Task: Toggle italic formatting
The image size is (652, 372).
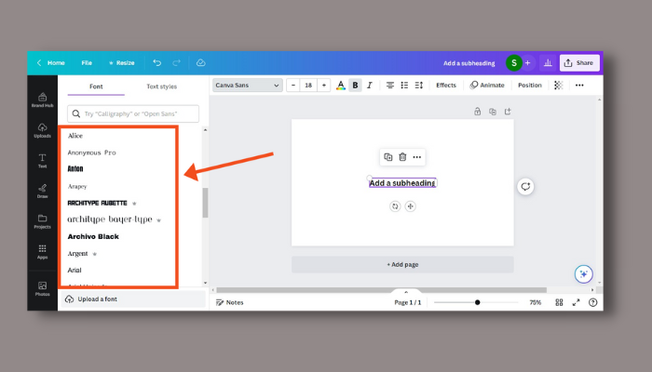Action: pyautogui.click(x=370, y=86)
